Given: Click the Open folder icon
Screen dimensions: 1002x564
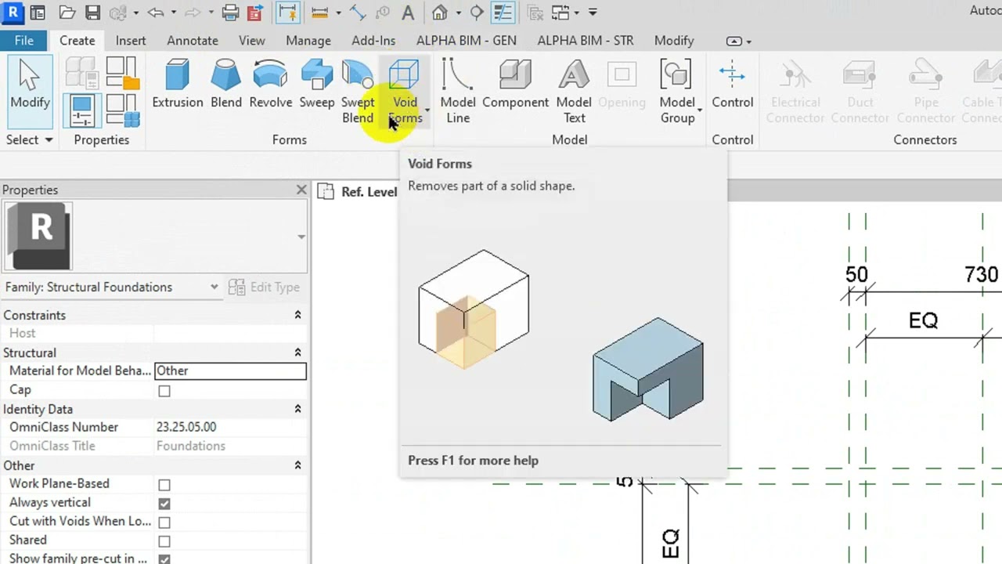Looking at the screenshot, I should pos(67,13).
